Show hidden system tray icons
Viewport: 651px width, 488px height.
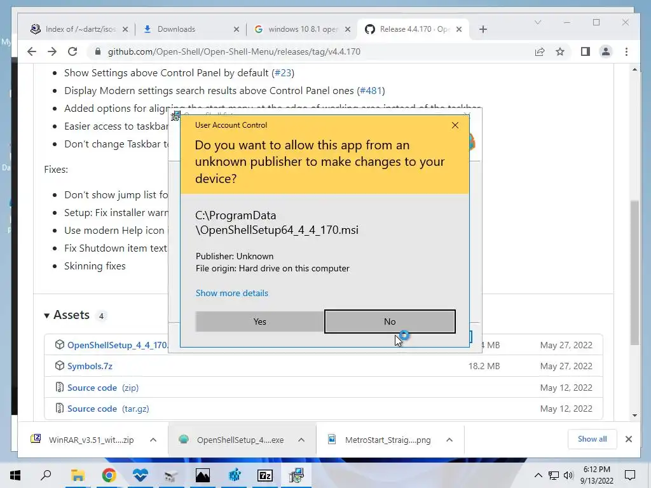(x=538, y=475)
